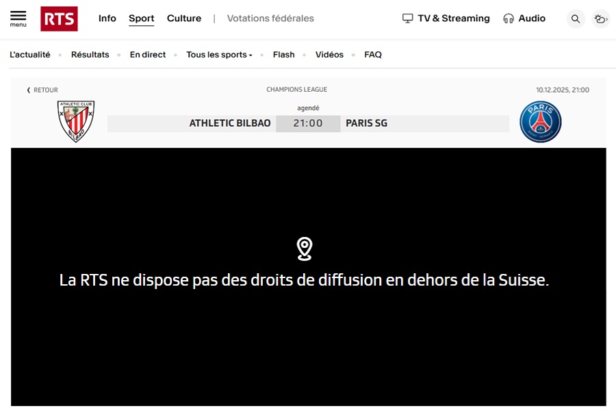Screen dimensions: 616x413
Task: Select the Info menu item
Action: pyautogui.click(x=107, y=18)
